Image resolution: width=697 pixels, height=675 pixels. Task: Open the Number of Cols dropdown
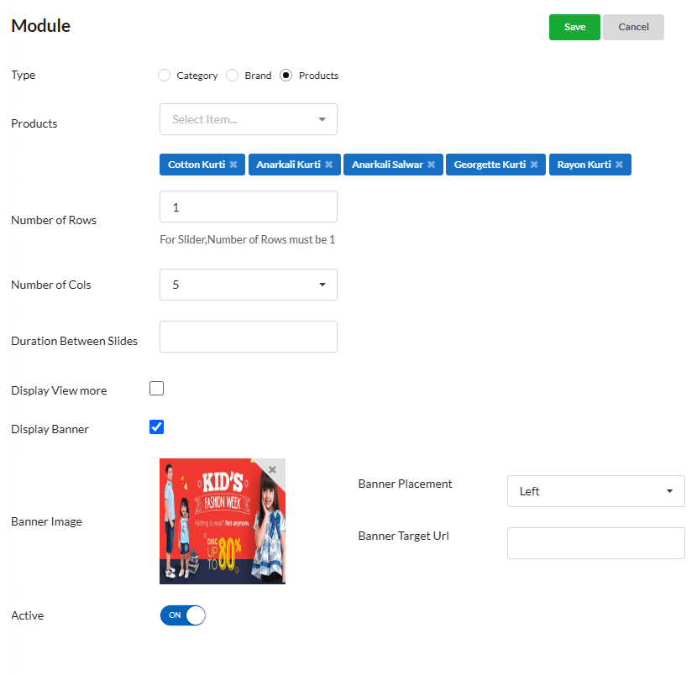(249, 285)
